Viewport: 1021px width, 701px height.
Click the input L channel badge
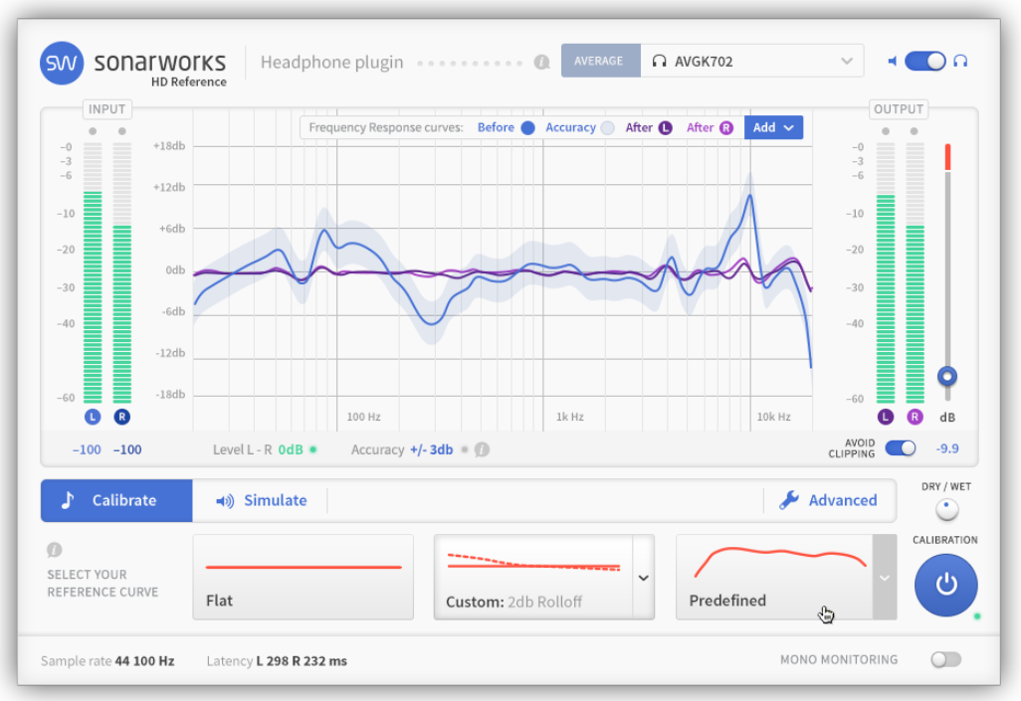coord(93,417)
